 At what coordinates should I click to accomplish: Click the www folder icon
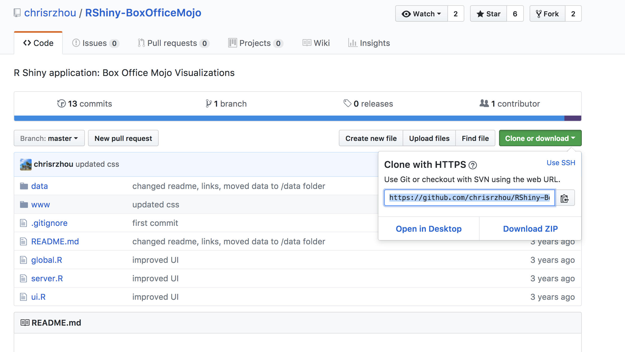24,204
